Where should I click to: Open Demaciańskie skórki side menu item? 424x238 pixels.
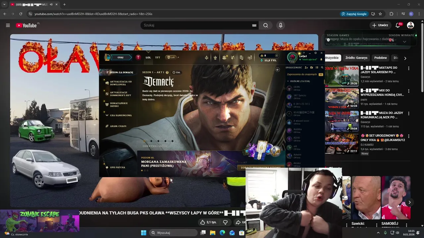click(117, 104)
